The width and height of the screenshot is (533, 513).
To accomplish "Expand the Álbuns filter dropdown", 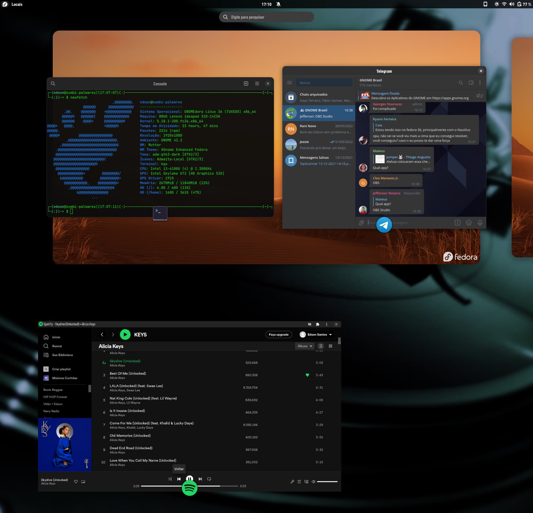I will click(x=305, y=346).
